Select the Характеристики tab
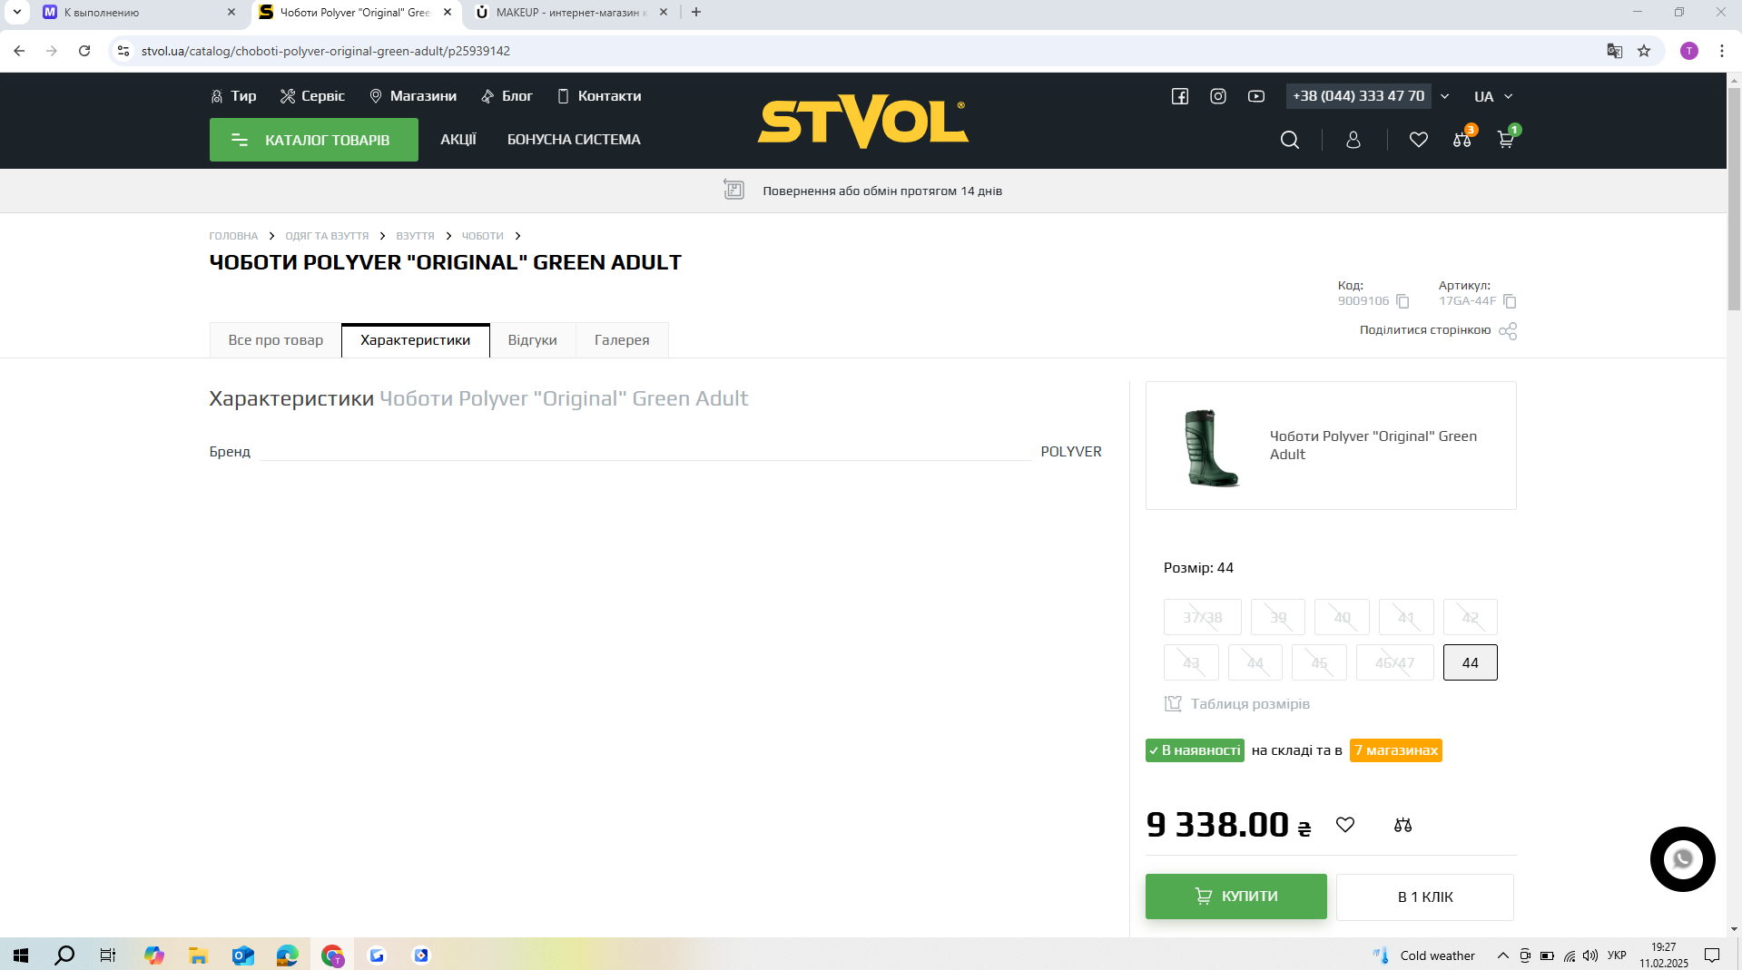 click(416, 340)
